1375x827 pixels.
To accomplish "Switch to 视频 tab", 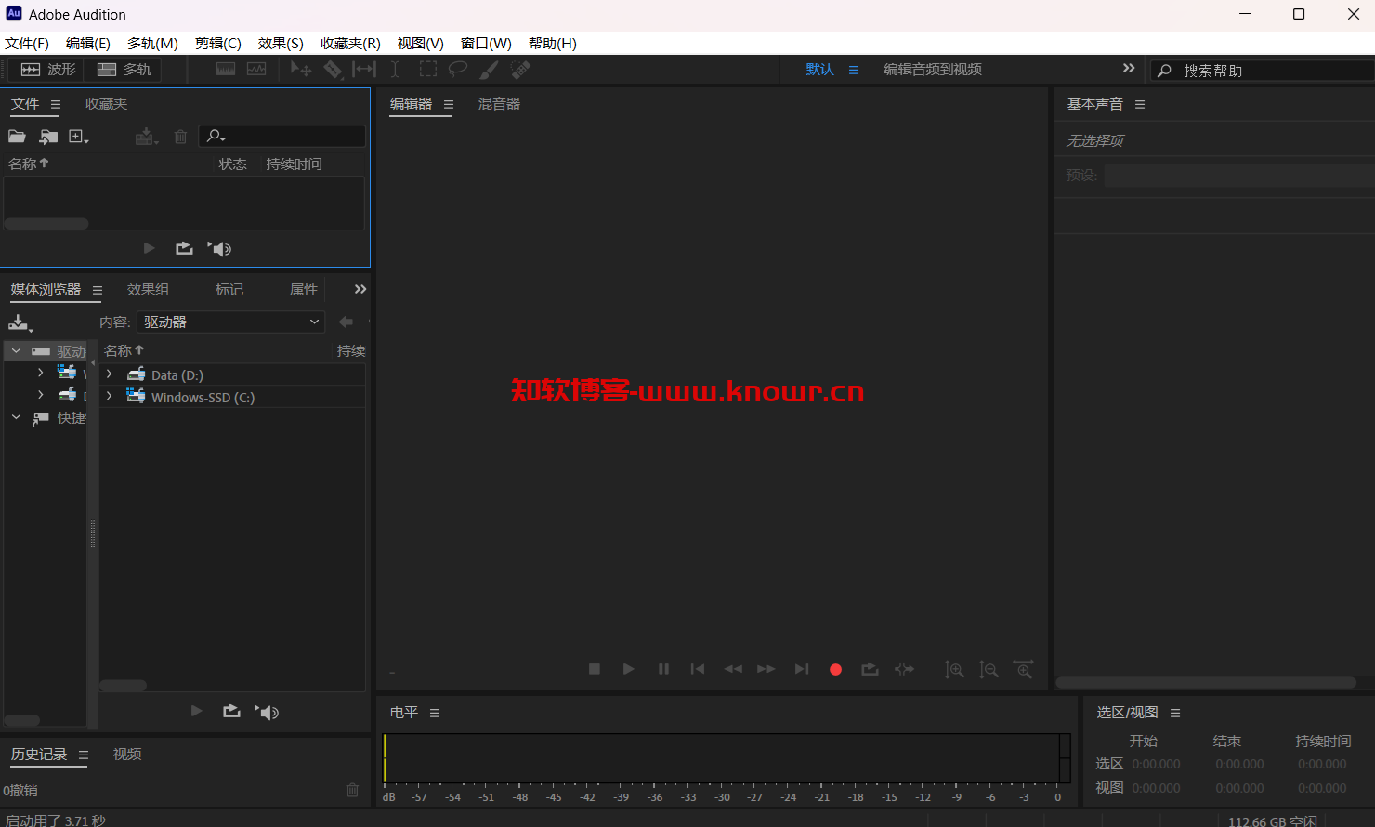I will 127,755.
